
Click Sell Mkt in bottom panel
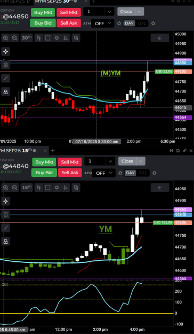click(70, 162)
